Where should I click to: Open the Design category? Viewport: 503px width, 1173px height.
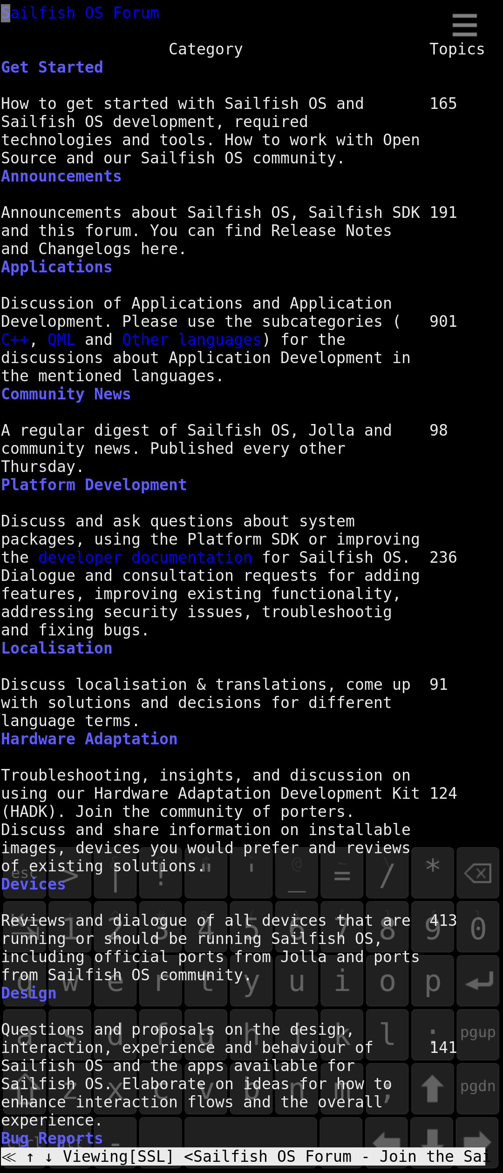29,993
